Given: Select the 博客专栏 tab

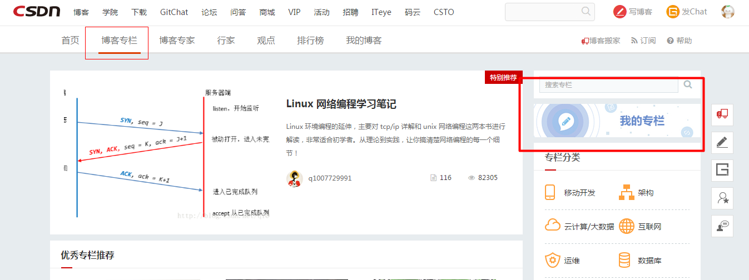Looking at the screenshot, I should click(119, 41).
